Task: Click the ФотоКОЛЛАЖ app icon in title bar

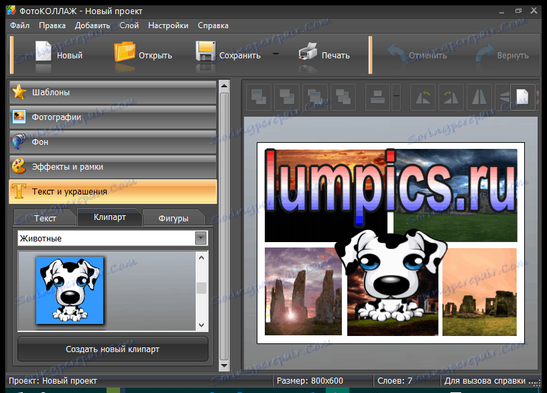Action: tap(11, 11)
